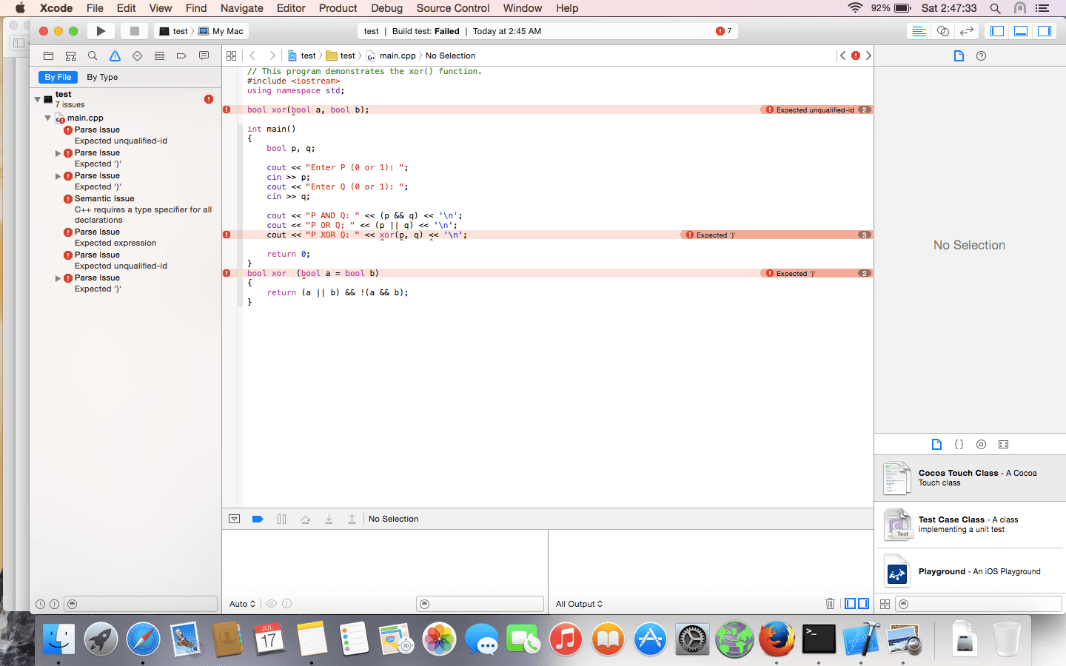Switch issues grouping to By File
The height and width of the screenshot is (666, 1066).
click(x=58, y=77)
